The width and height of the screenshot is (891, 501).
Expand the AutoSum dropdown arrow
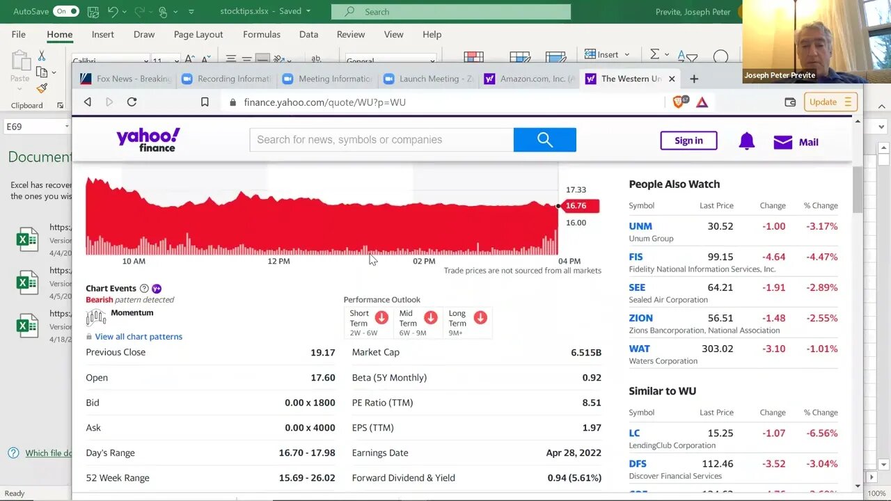tap(666, 54)
